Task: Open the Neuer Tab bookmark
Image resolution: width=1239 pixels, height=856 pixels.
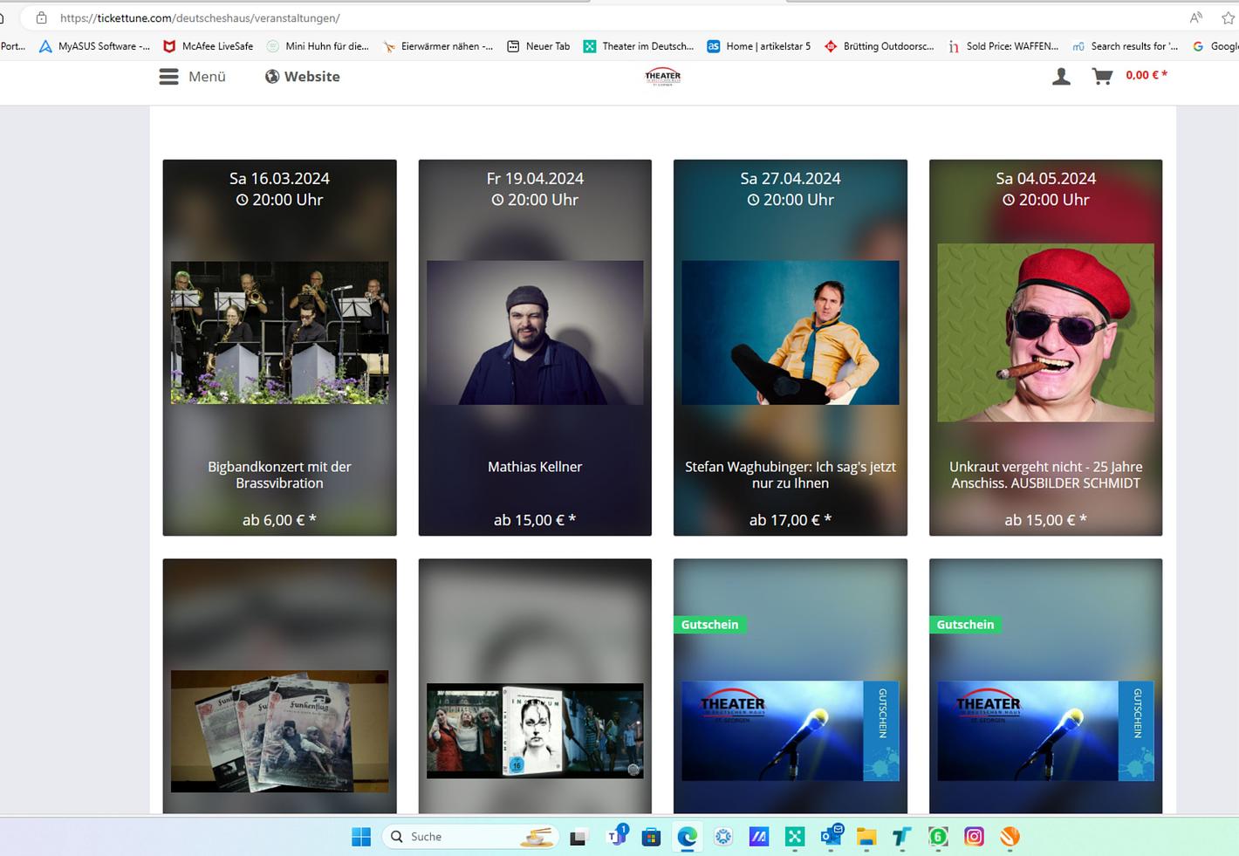Action: [538, 46]
